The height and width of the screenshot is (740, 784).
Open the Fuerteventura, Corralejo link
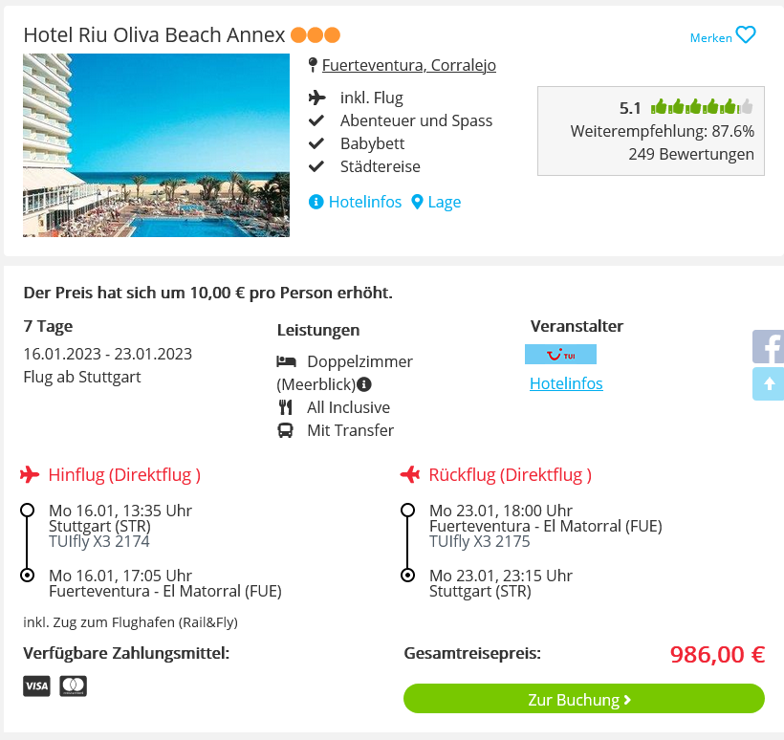click(409, 65)
